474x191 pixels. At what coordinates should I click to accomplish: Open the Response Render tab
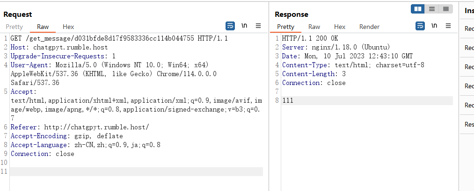[369, 27]
